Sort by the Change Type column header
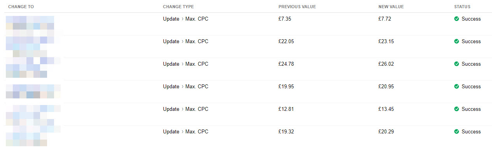The height and width of the screenshot is (147, 492). 178,7
